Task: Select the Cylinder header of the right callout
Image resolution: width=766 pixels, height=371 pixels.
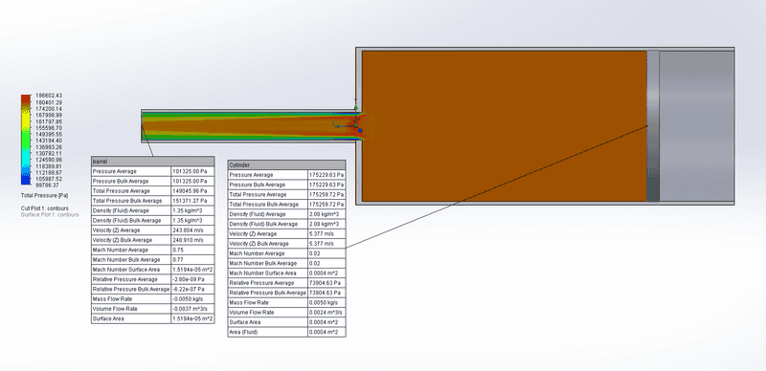Action: (286, 165)
